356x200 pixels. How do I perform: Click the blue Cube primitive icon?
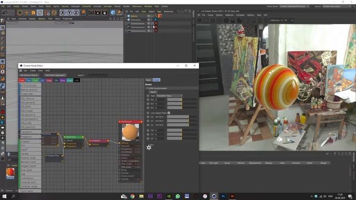(113, 12)
